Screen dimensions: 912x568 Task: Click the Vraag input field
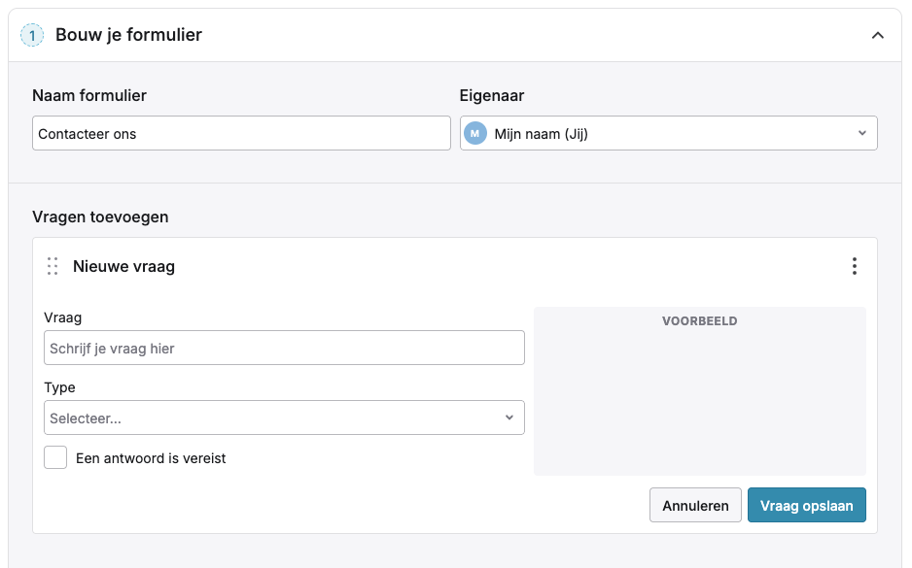tap(285, 348)
